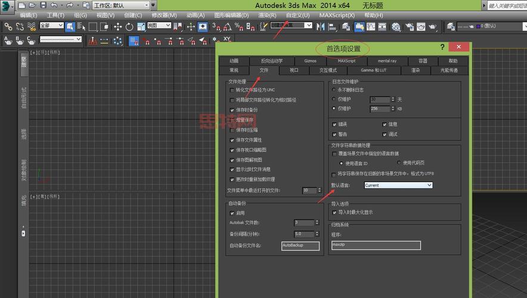Open the 默认语言 Current dropdown
Viewport: 527px width, 298px height.
pyautogui.click(x=398, y=185)
